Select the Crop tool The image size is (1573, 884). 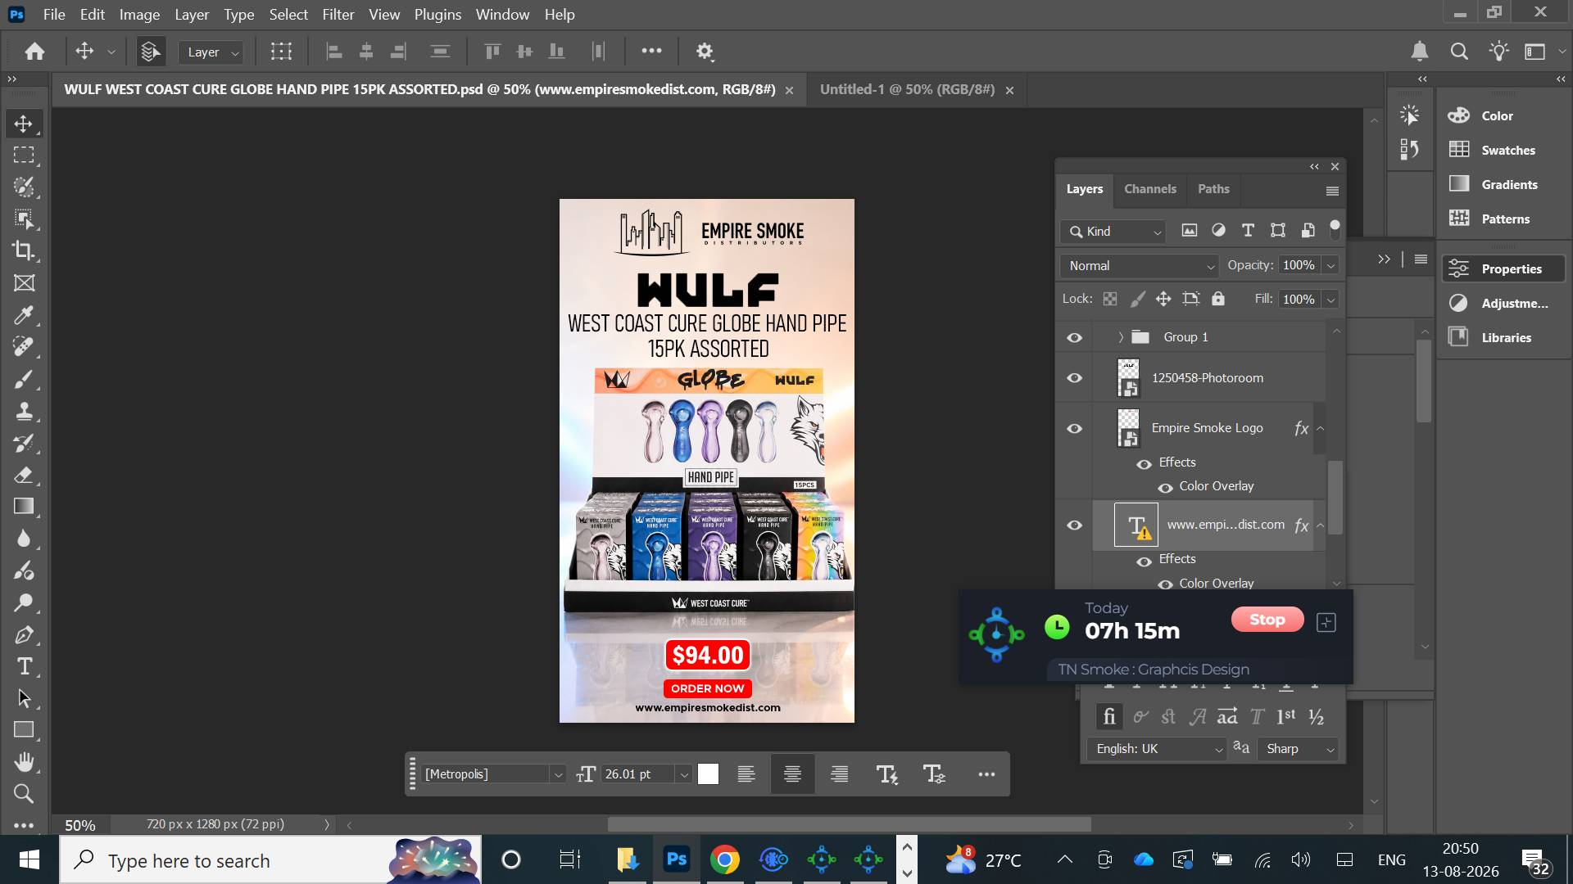pyautogui.click(x=24, y=251)
